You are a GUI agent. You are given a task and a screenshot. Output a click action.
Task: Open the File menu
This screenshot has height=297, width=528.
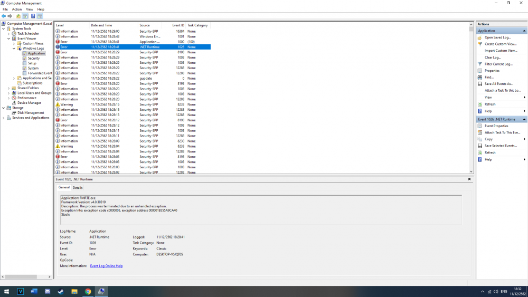click(5, 9)
